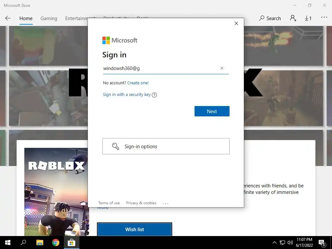The height and width of the screenshot is (249, 332).
Task: Open the notification center icon
Action: (322, 243)
